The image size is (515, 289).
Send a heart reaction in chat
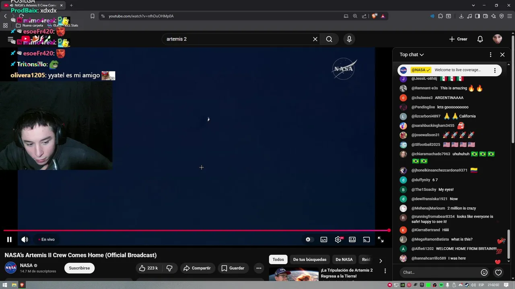[499, 273]
